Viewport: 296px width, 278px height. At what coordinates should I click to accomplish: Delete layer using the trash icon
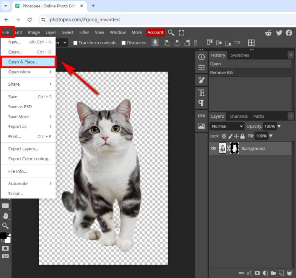(x=289, y=273)
